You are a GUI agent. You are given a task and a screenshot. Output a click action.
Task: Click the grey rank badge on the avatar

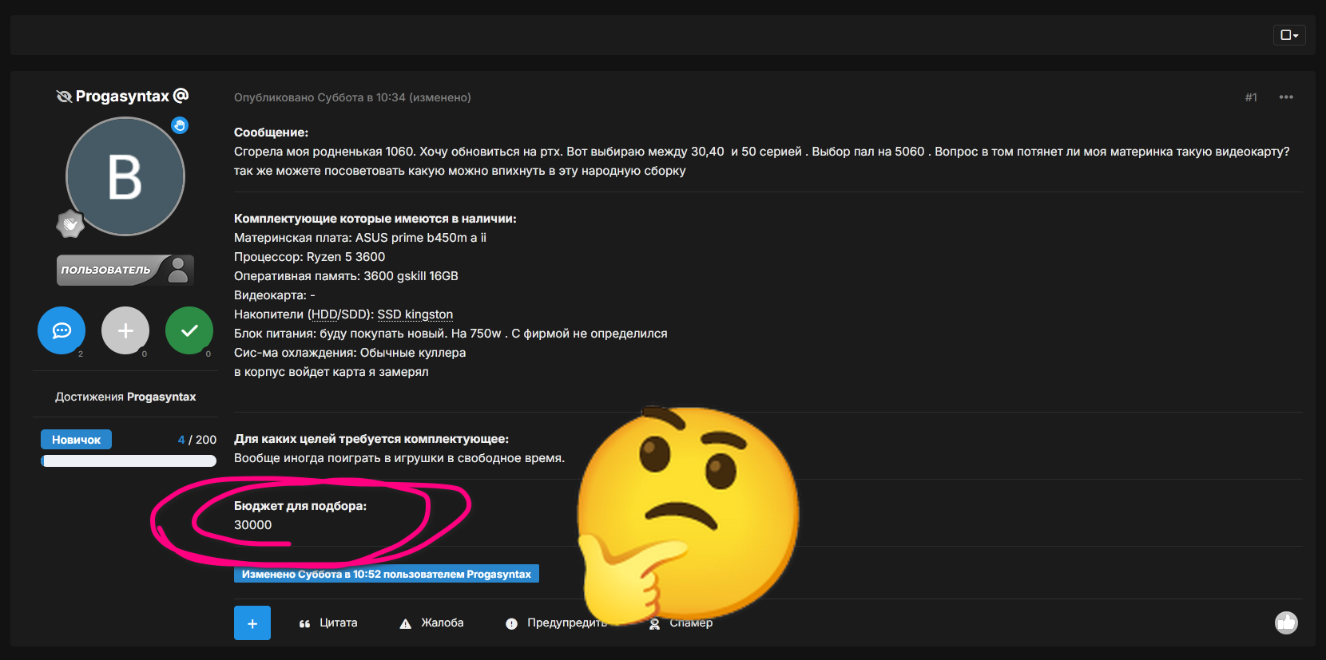[70, 224]
